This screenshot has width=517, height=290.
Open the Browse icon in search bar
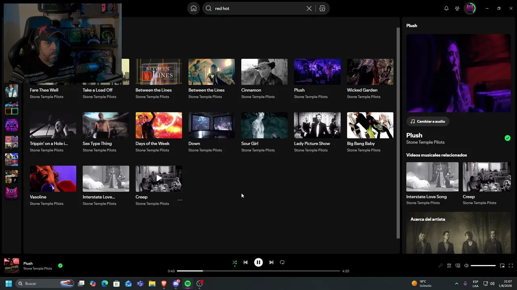click(x=322, y=8)
